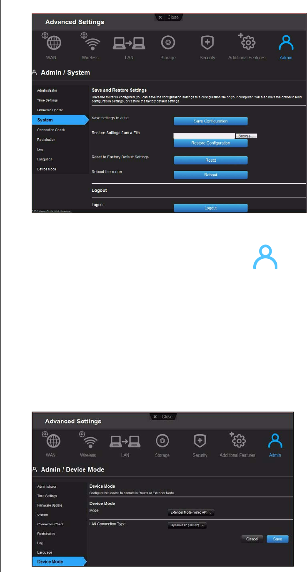Click 'LAN Connection Type' label

click(107, 524)
